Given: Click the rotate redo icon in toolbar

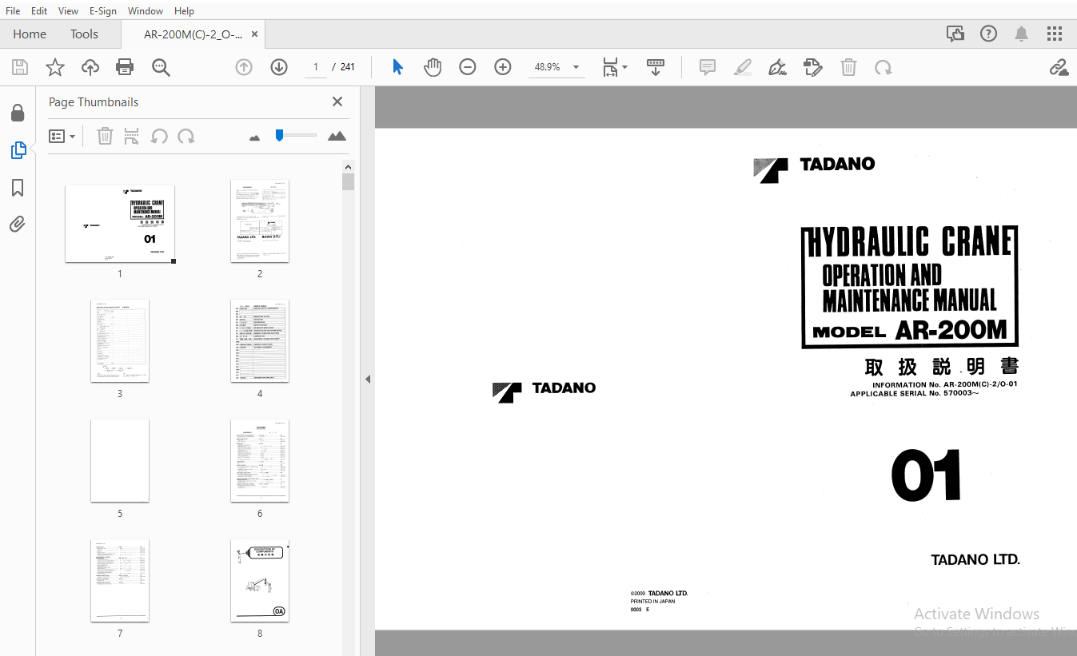Looking at the screenshot, I should pyautogui.click(x=884, y=67).
